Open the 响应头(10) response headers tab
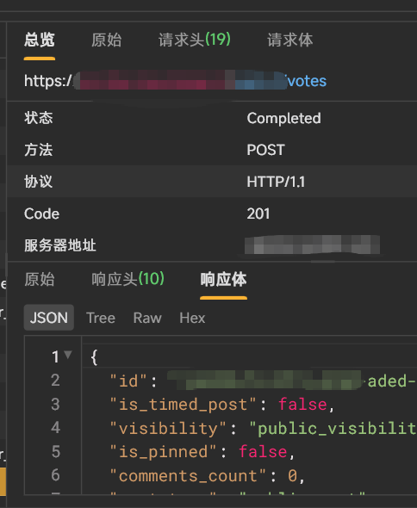The width and height of the screenshot is (417, 508). 128,279
